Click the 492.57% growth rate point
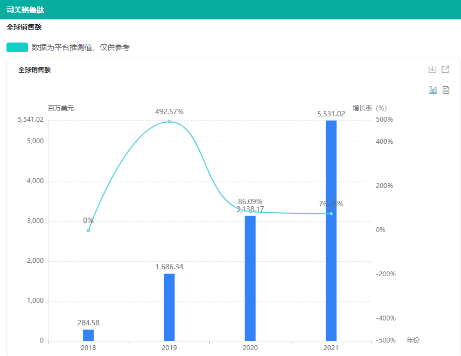 [x=169, y=122]
